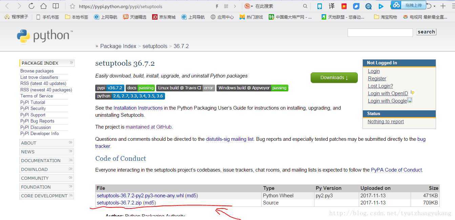Viewport: 455px width, 220px height.
Task: Open the setuptools breadcrumb link
Action: [155, 46]
